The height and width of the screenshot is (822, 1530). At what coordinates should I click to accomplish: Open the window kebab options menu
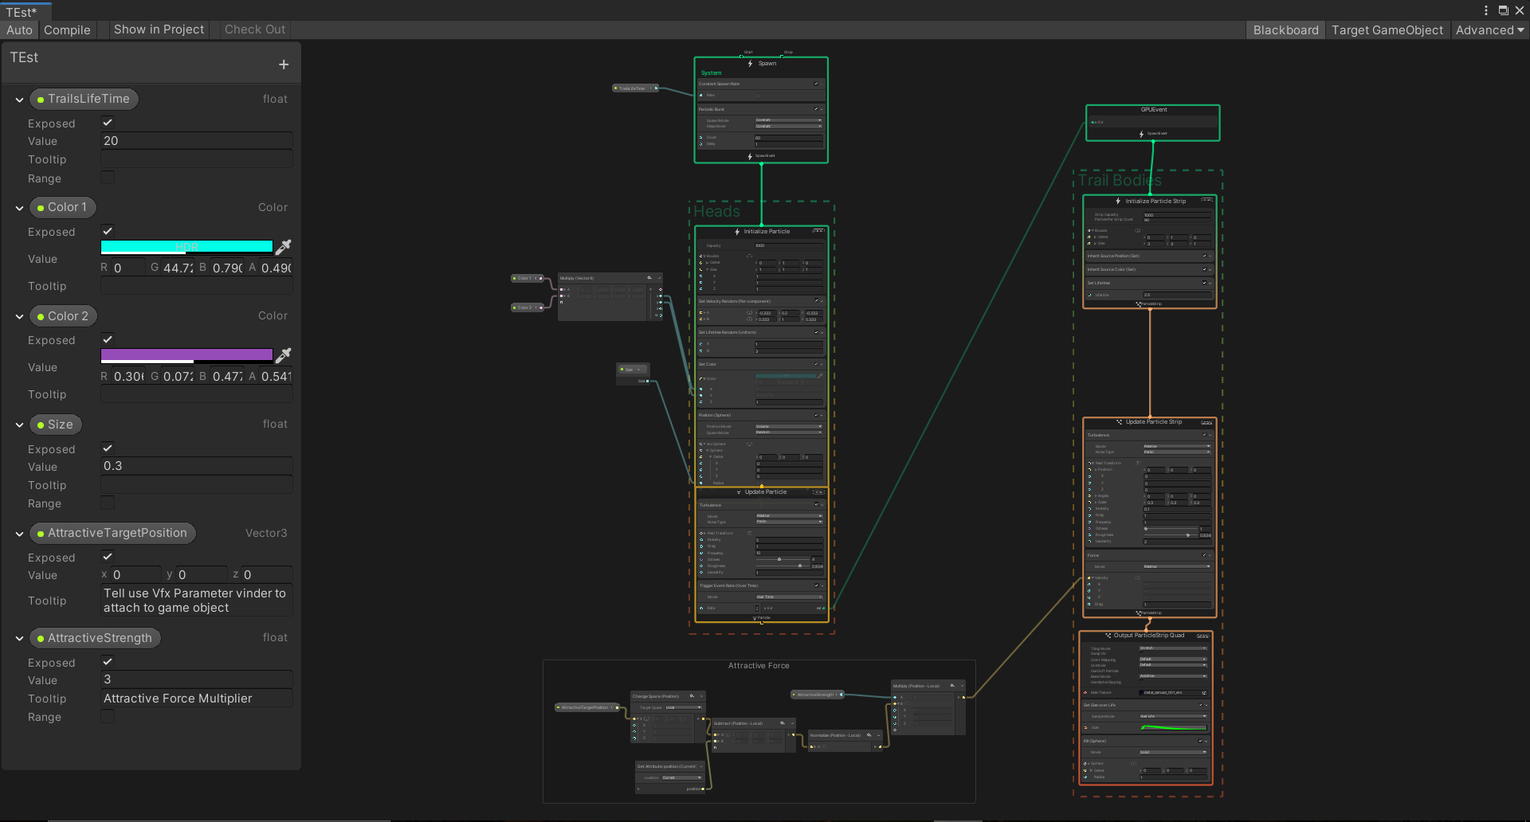1486,10
